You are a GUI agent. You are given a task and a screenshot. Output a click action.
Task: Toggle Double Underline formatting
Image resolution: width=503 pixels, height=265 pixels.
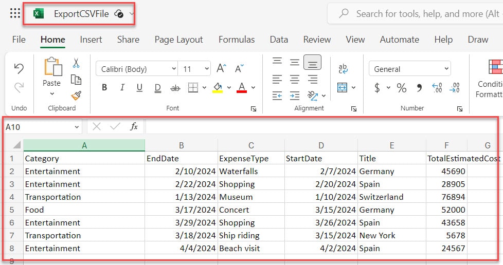pyautogui.click(x=157, y=88)
